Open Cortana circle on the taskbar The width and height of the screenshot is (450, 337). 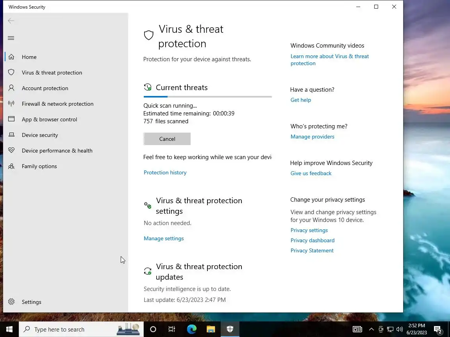[153, 329]
